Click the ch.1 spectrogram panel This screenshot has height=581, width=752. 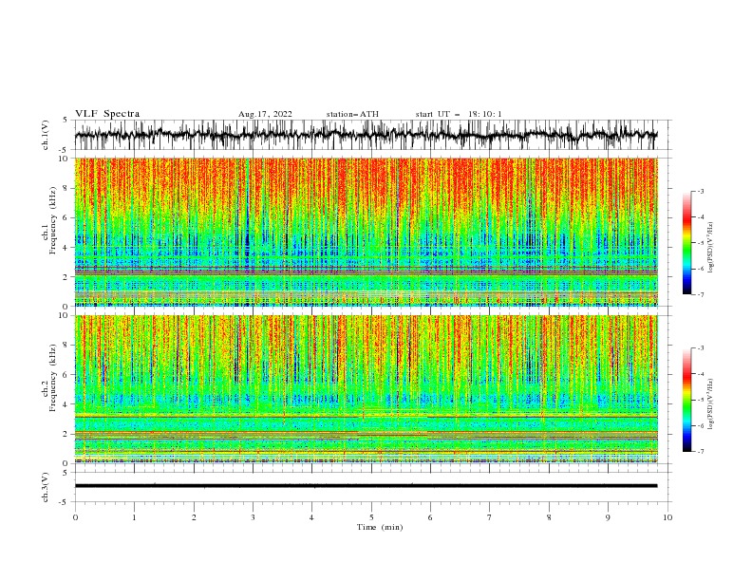(366, 232)
